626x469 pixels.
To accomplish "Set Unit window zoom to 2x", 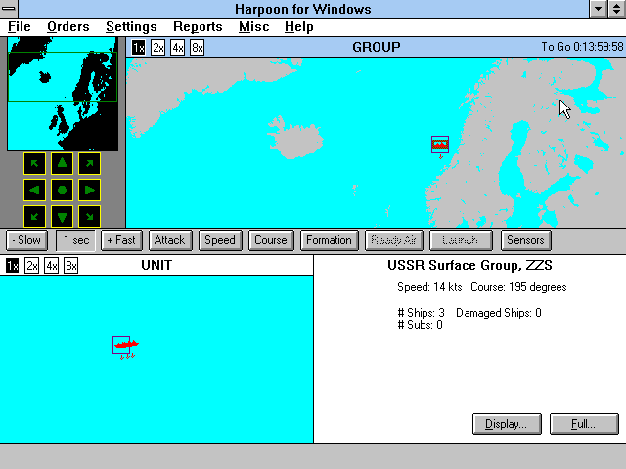I will point(31,266).
